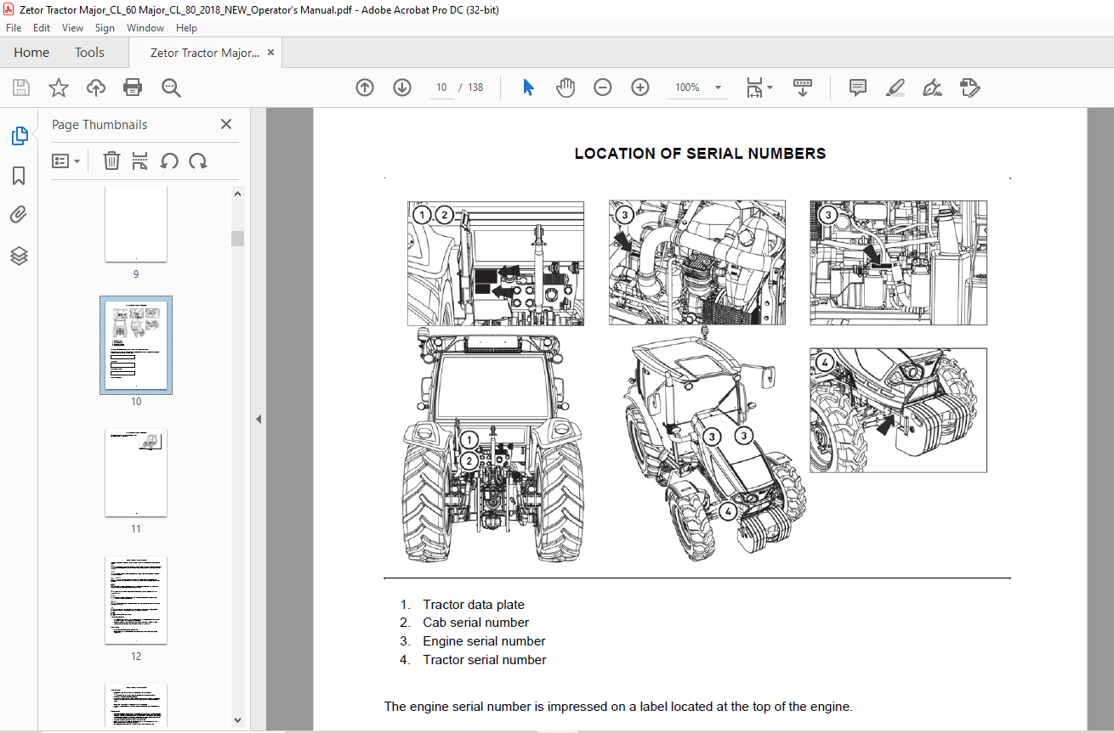Open the Attachments paperclip pane
Screen dimensions: 1114x733
[x=19, y=215]
